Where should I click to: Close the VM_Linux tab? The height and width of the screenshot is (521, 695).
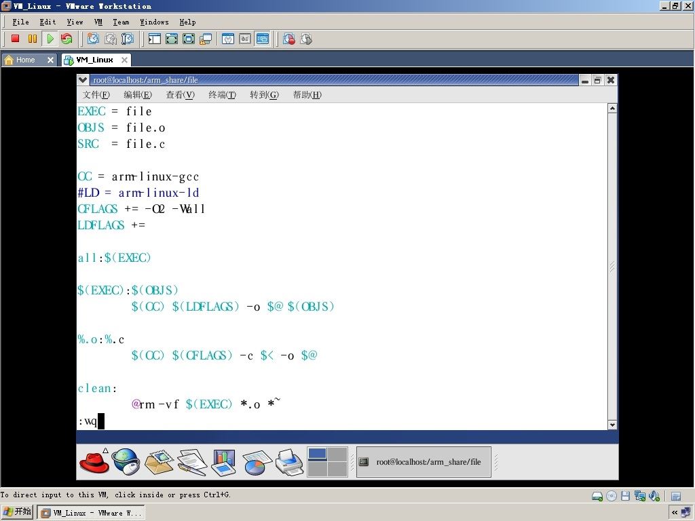(x=125, y=60)
